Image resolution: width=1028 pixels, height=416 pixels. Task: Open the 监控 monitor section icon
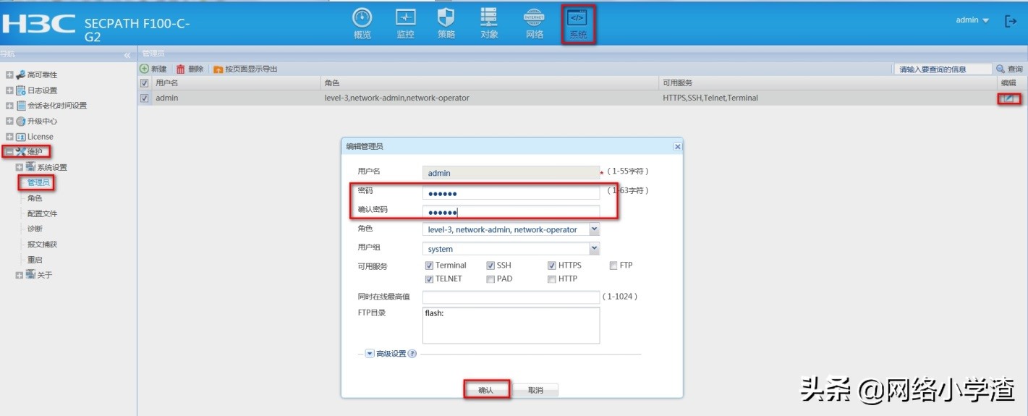pos(406,17)
